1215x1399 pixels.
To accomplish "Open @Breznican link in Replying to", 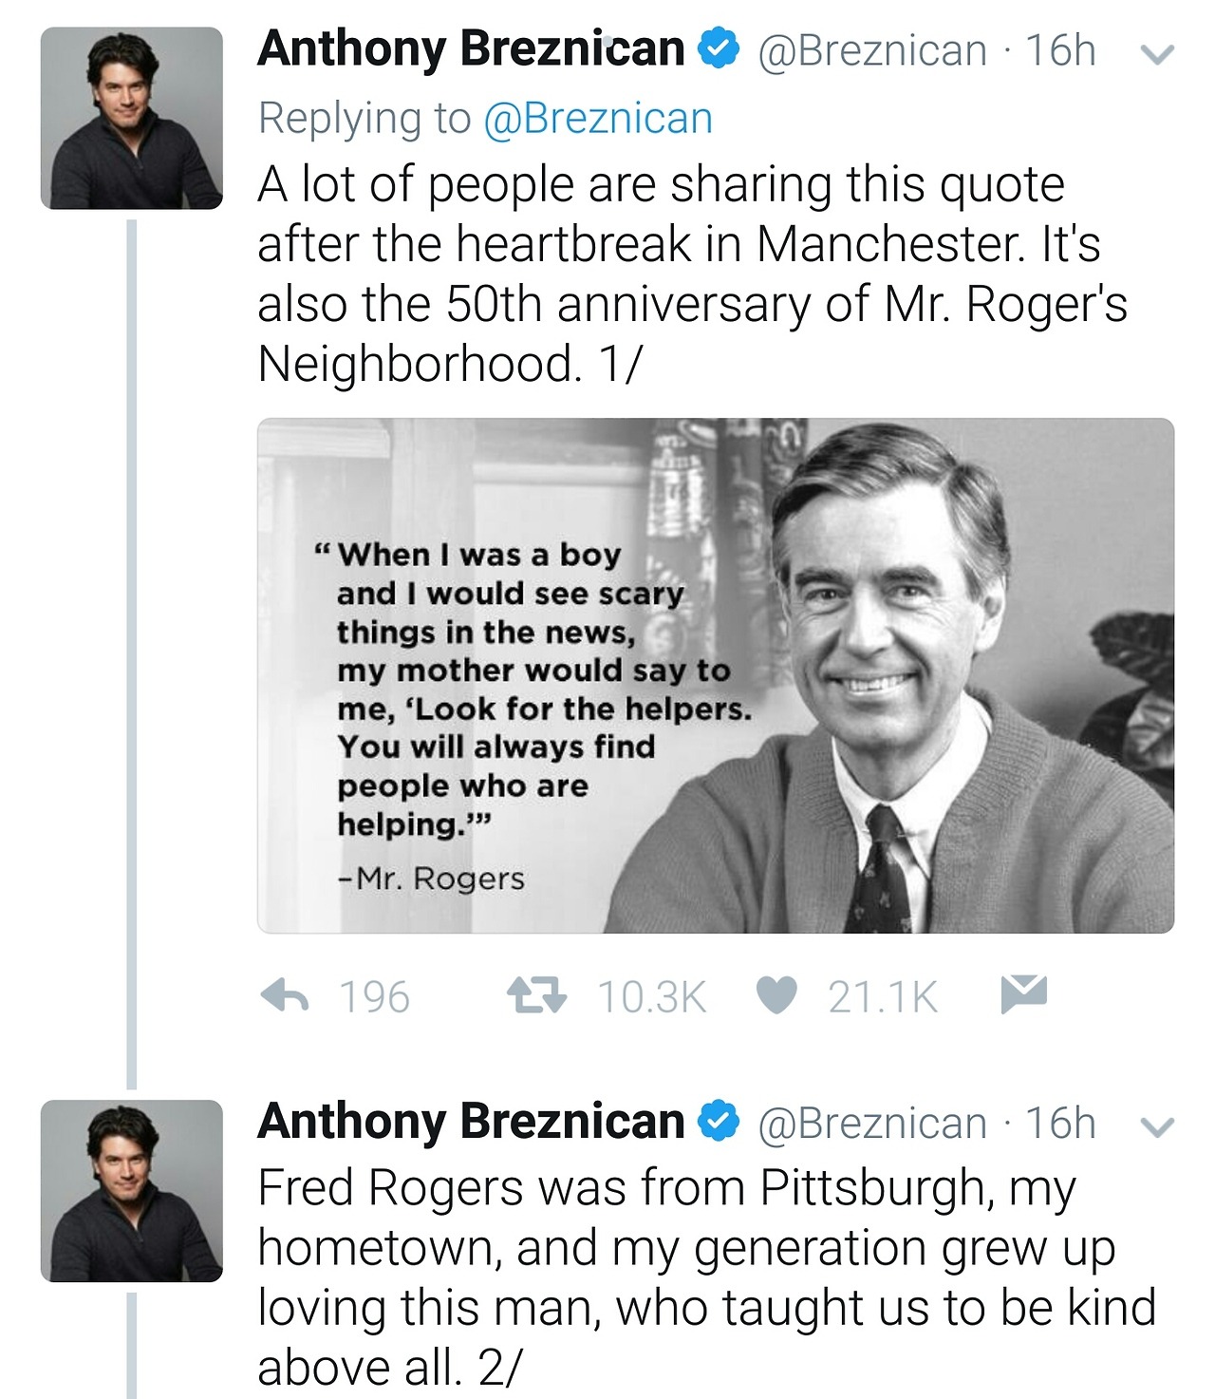I will [x=597, y=119].
